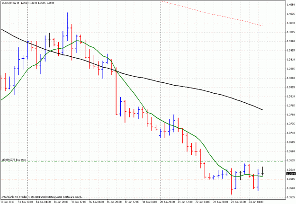Select the #38866273 buy stop order label
This screenshot has height=204, width=296.
[x=14, y=160]
